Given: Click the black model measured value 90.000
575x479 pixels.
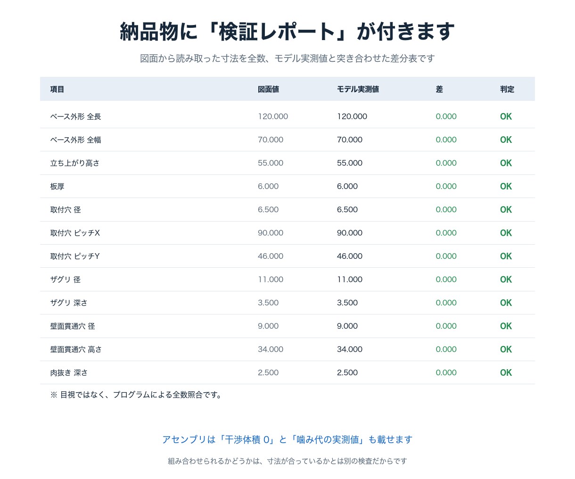Looking at the screenshot, I should coord(350,233).
